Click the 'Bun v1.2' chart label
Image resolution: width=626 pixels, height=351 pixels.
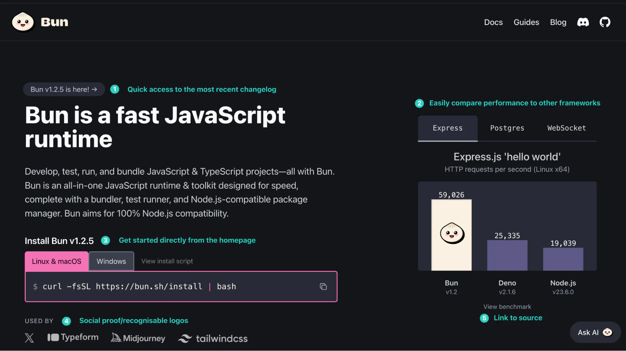[451, 287]
